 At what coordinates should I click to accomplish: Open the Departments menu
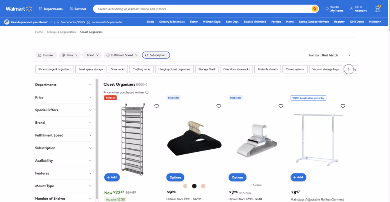tap(51, 9)
